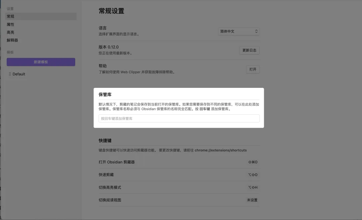
Task: Click the 常规设置 page title
Action: pos(112,11)
